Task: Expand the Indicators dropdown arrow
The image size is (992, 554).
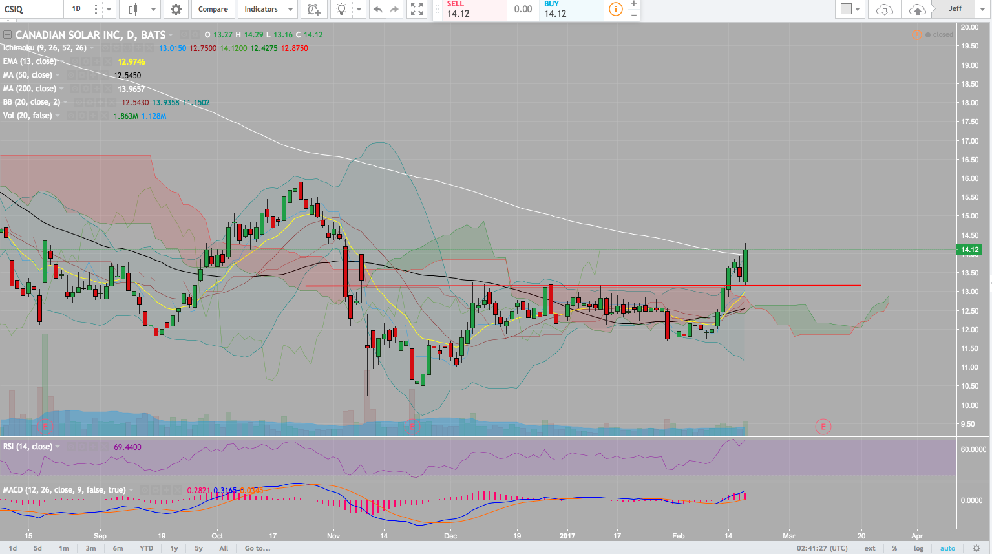Action: coord(290,9)
